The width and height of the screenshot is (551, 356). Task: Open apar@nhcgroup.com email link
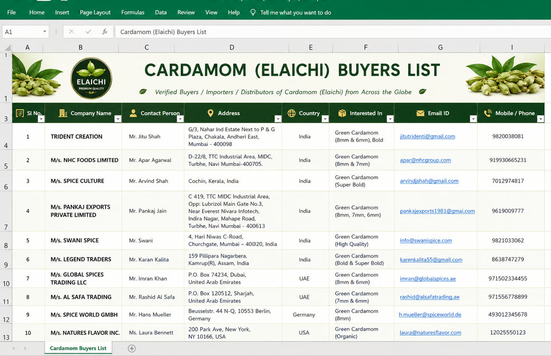click(425, 160)
